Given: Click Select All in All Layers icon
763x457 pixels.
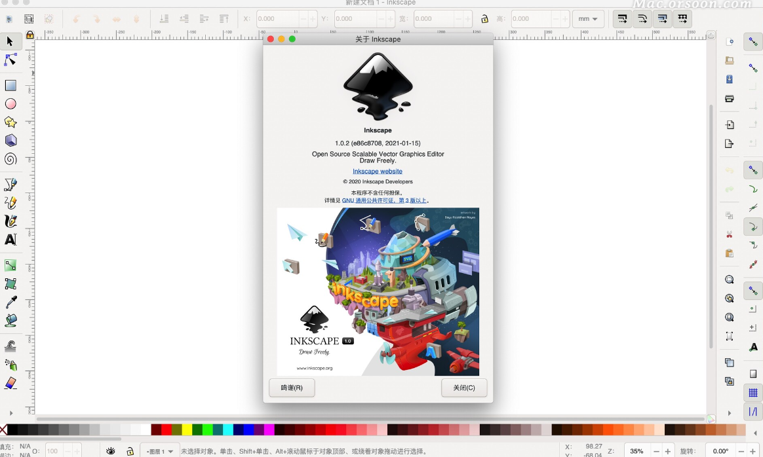Looking at the screenshot, I should [29, 19].
